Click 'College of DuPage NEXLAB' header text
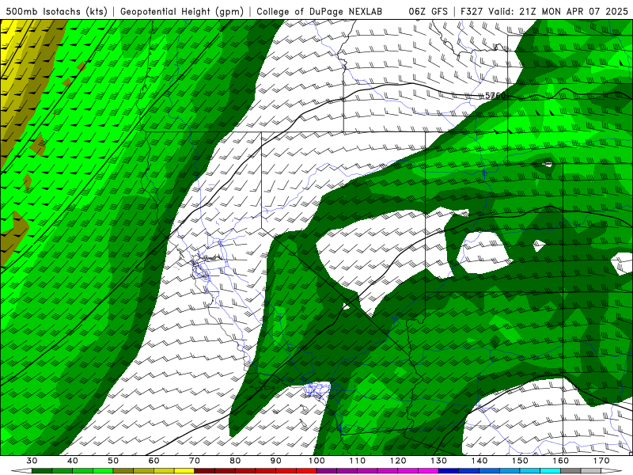This screenshot has width=633, height=475. coord(319,11)
